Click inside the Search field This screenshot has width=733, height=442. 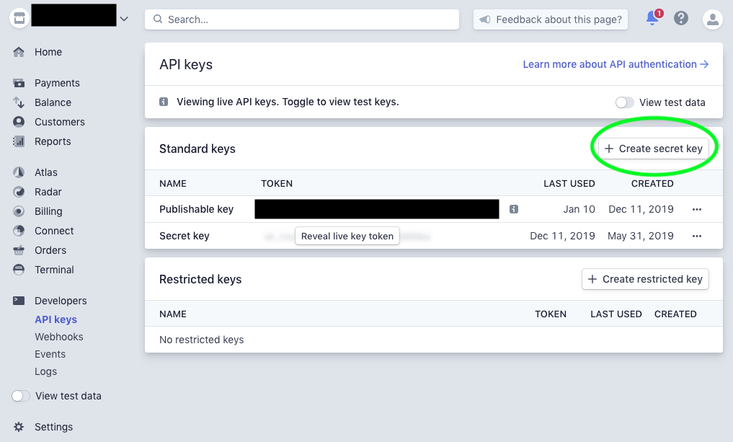(301, 19)
